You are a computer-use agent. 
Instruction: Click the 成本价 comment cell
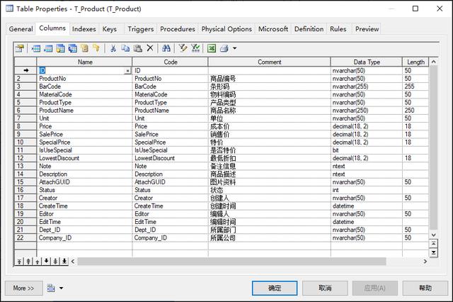point(269,126)
